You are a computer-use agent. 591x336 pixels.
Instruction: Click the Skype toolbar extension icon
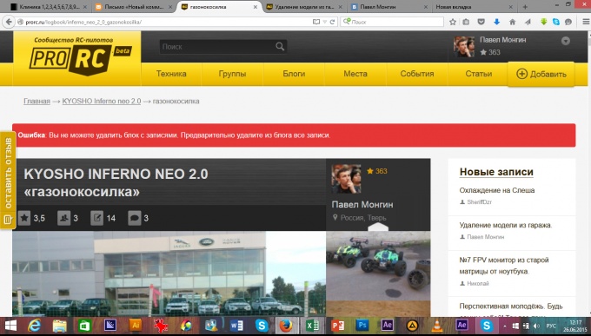coord(556,22)
